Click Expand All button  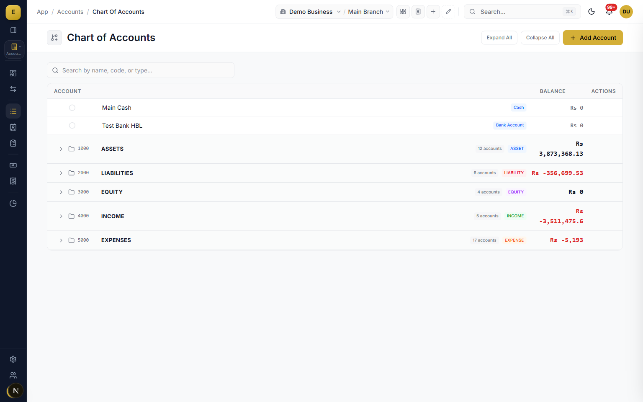499,38
